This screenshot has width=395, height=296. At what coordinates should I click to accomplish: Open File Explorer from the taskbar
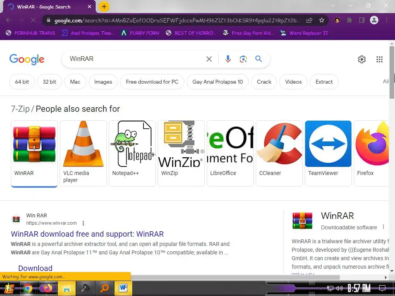pyautogui.click(x=66, y=288)
